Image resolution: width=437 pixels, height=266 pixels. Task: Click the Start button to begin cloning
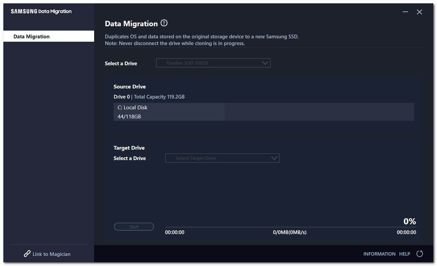coord(134,226)
